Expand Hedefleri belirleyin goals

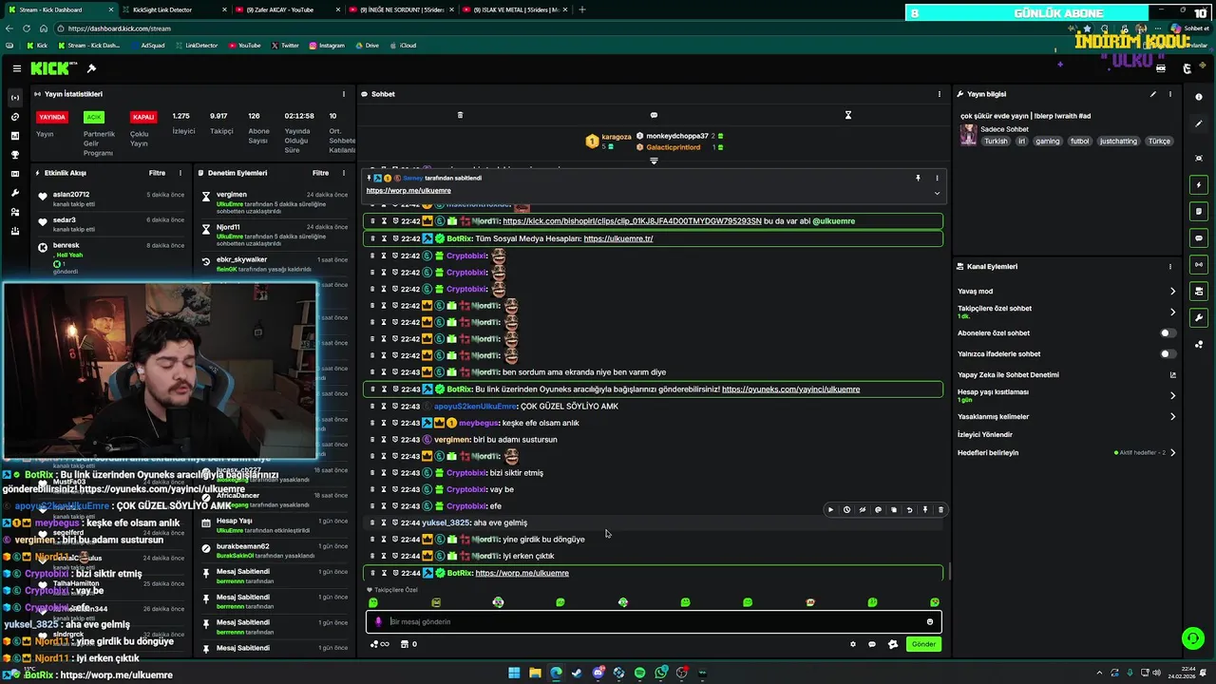pos(1172,453)
